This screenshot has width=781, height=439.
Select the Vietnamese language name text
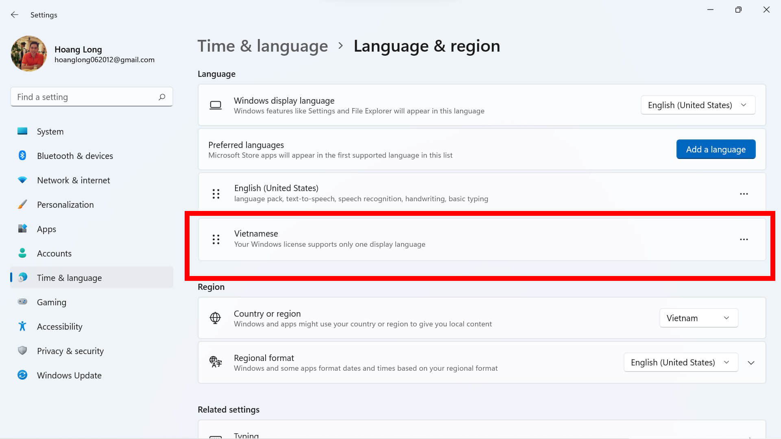point(256,234)
